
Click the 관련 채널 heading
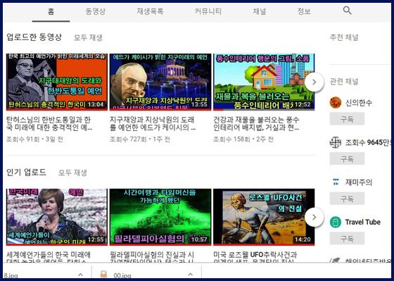[344, 82]
